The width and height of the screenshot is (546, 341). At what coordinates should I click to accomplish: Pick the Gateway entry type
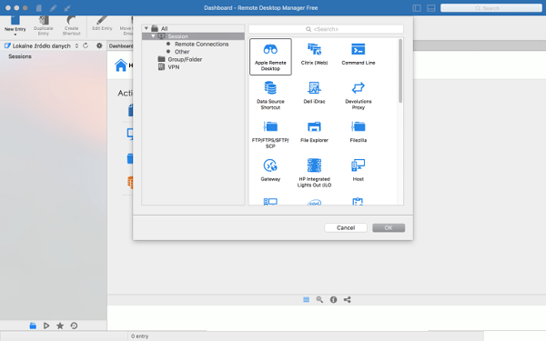coord(270,170)
